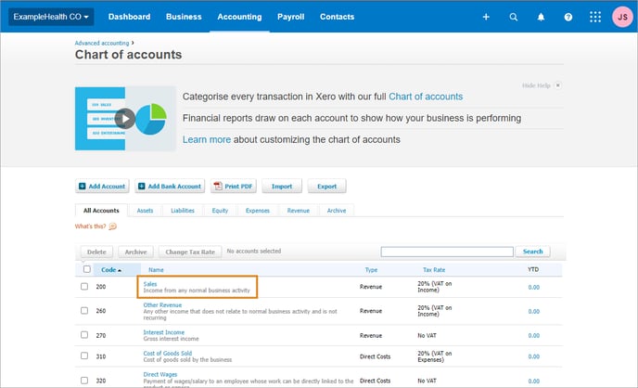The image size is (638, 388).
Task: Switch to the Expenses tab
Action: click(x=258, y=211)
